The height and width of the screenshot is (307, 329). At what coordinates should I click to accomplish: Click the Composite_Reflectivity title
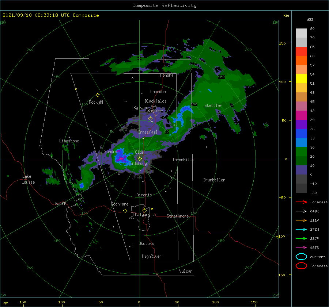tap(164, 5)
